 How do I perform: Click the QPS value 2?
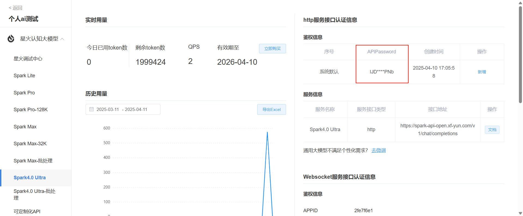[x=190, y=61]
